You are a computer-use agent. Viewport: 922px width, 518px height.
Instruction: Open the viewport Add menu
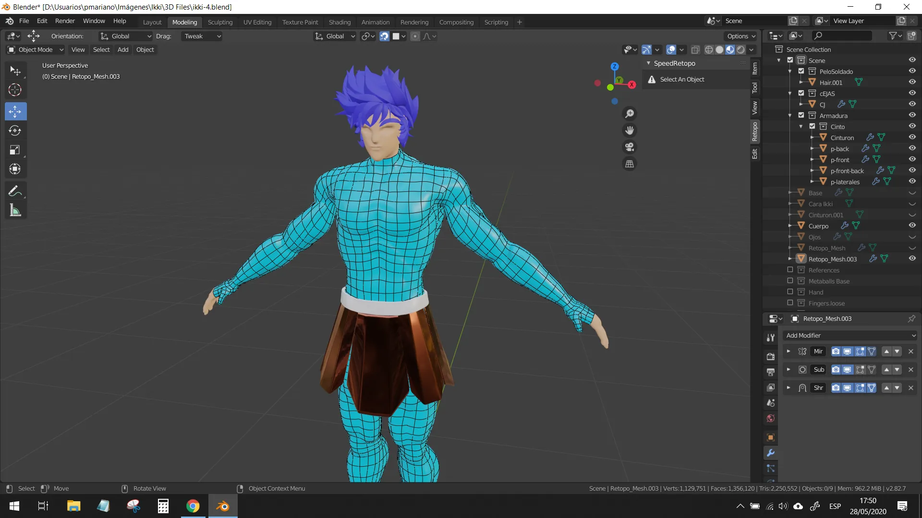[123, 50]
